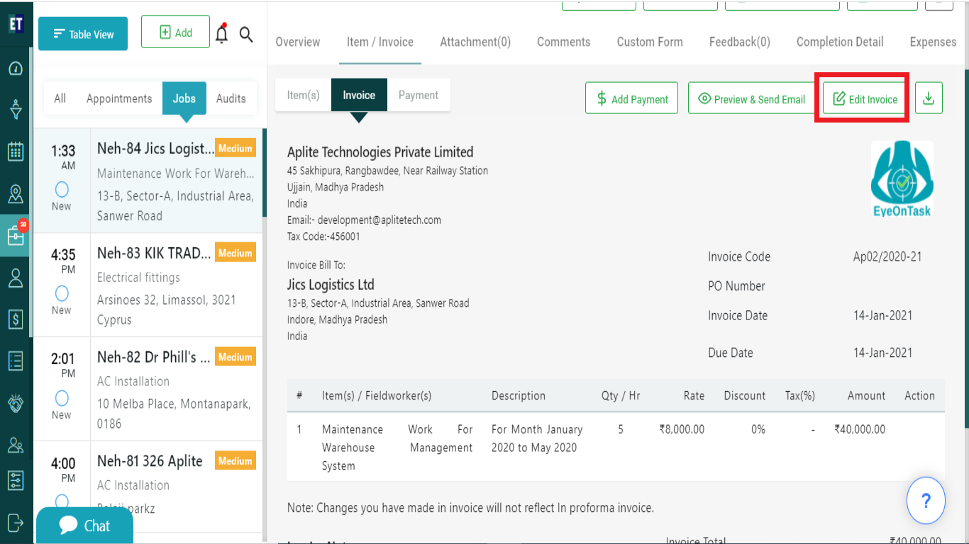Open the Comments tab

coord(564,42)
